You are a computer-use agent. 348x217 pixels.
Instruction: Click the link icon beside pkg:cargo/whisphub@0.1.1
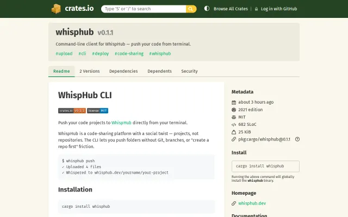click(x=234, y=139)
